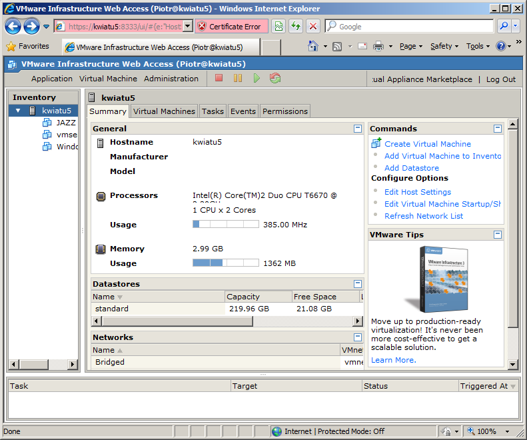Open the recent pages dropdown arrow
The image size is (527, 440).
click(x=47, y=26)
